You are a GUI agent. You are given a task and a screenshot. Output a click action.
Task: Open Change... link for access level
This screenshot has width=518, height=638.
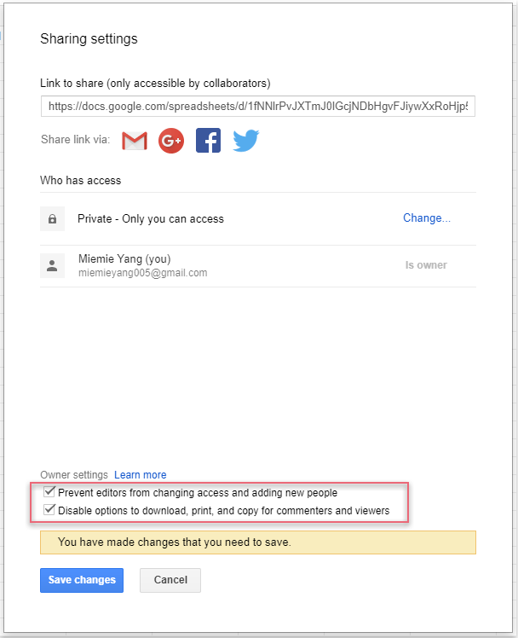click(x=427, y=218)
